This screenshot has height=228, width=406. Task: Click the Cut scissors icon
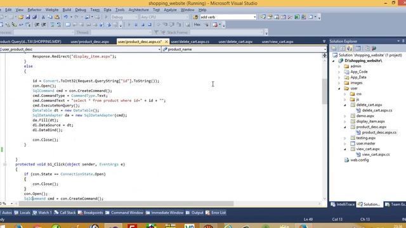pyautogui.click(x=43, y=17)
